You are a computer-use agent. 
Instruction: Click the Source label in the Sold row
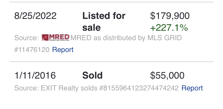point(26,88)
